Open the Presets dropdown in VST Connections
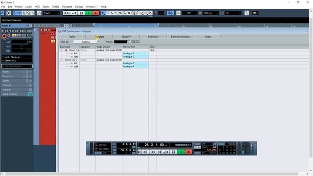 (x=122, y=42)
